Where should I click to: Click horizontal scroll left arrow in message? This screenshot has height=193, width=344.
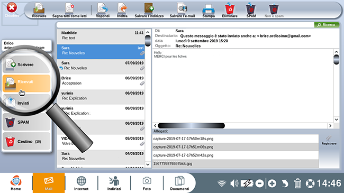coord(155,126)
